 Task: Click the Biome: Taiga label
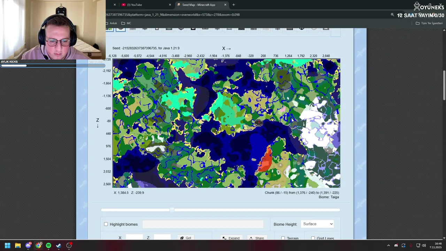coord(329,197)
